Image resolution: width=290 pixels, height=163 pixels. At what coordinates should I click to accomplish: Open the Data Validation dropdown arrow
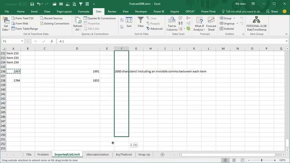pyautogui.click(x=184, y=29)
